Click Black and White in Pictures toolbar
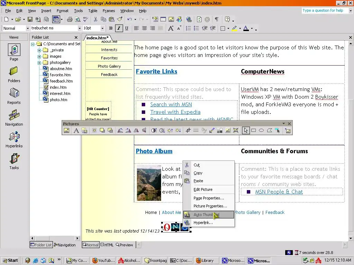Screen dimensions: 354x265 [x=220, y=130]
